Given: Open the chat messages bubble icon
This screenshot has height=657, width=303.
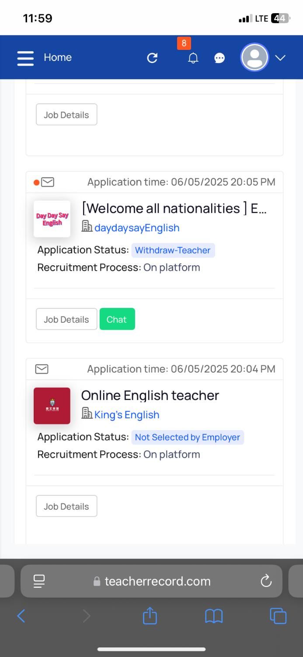Looking at the screenshot, I should pos(219,58).
